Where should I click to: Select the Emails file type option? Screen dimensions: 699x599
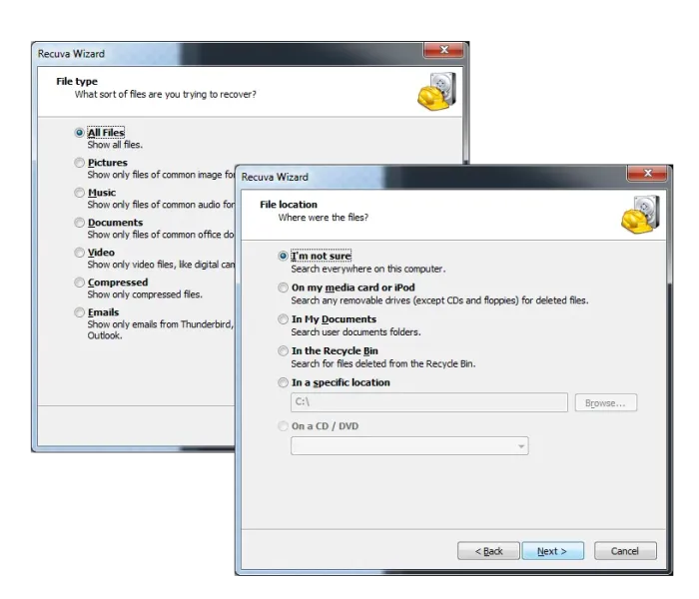(79, 311)
